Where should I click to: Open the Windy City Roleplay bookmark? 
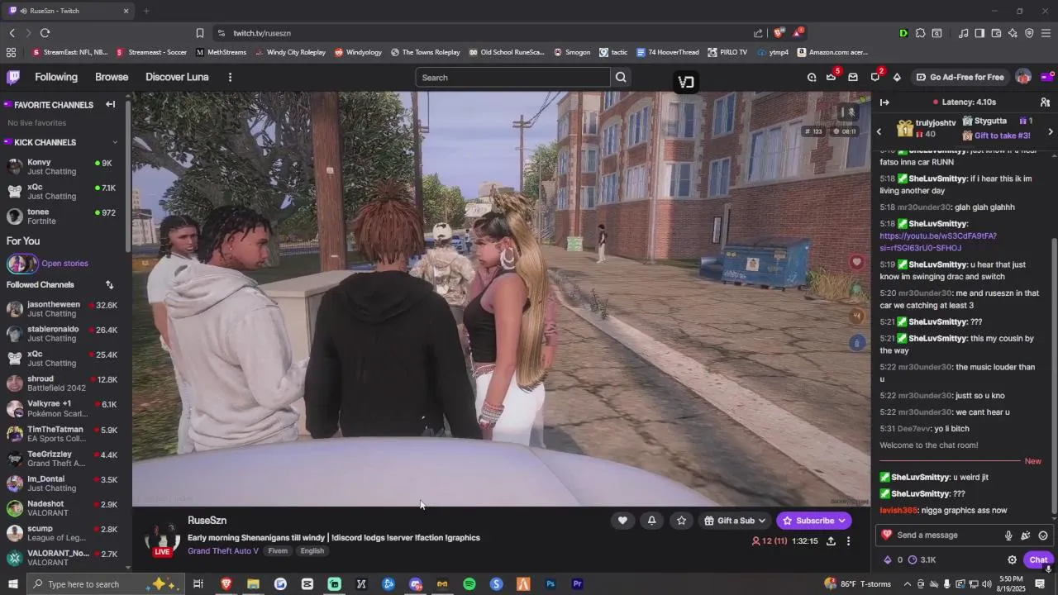click(290, 52)
